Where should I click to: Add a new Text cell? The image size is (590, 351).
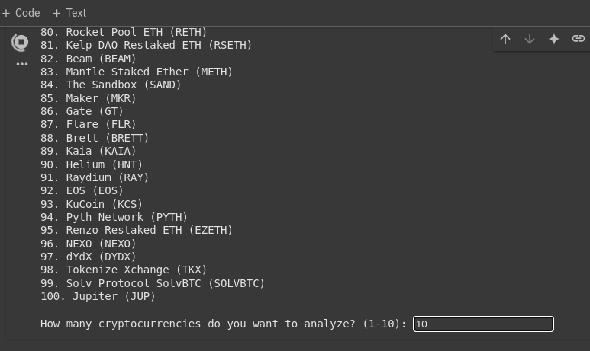tap(69, 13)
